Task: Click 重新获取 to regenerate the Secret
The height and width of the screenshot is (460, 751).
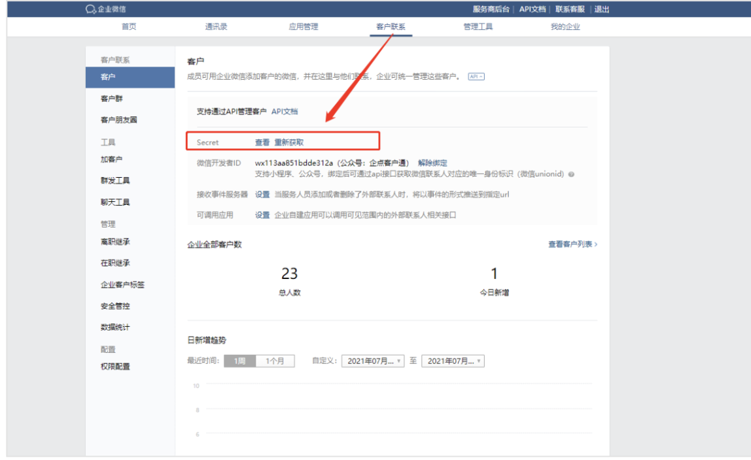Action: pos(288,142)
